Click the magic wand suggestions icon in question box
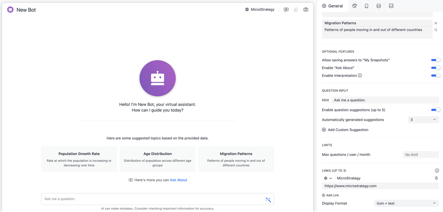Viewport: 443px width, 212px height. 268,200
